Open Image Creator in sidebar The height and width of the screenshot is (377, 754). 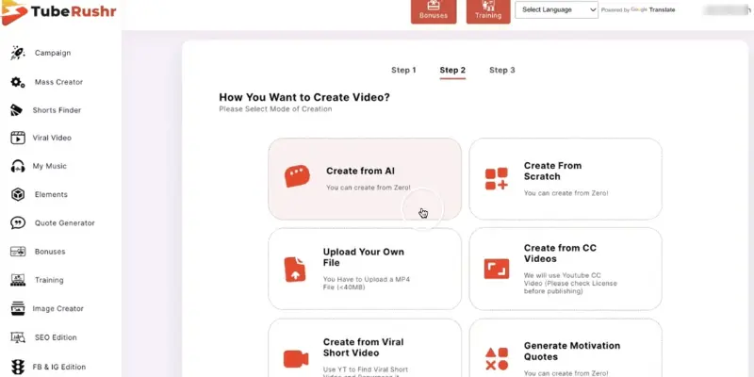click(x=57, y=309)
